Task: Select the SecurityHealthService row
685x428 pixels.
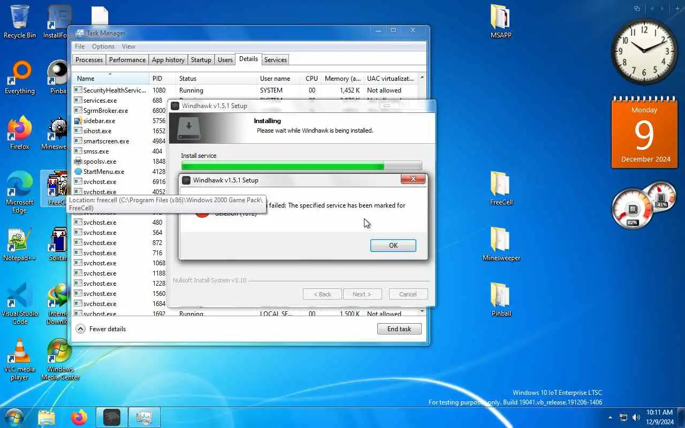Action: (x=245, y=90)
